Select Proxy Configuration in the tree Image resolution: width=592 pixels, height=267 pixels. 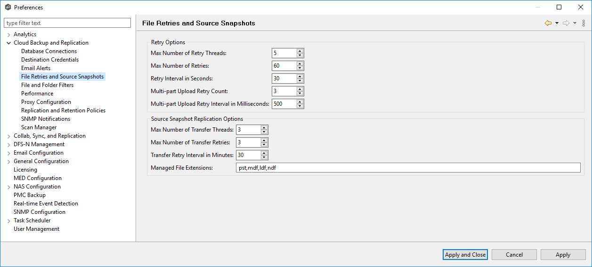point(46,102)
